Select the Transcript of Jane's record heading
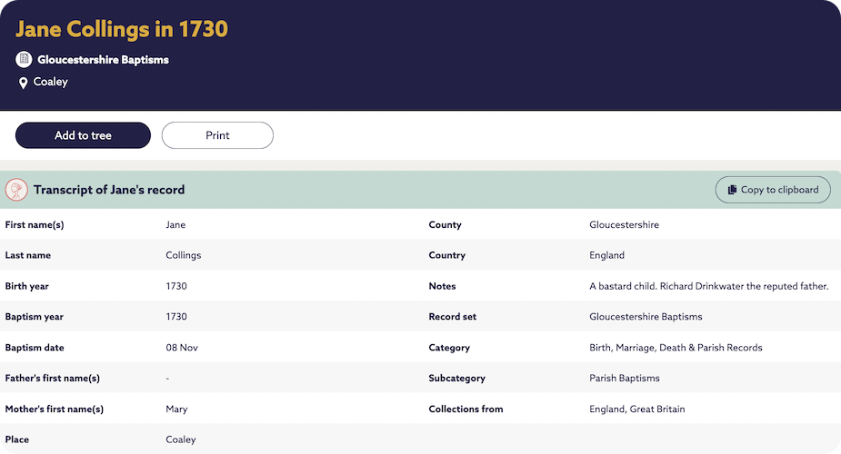 pyautogui.click(x=109, y=190)
